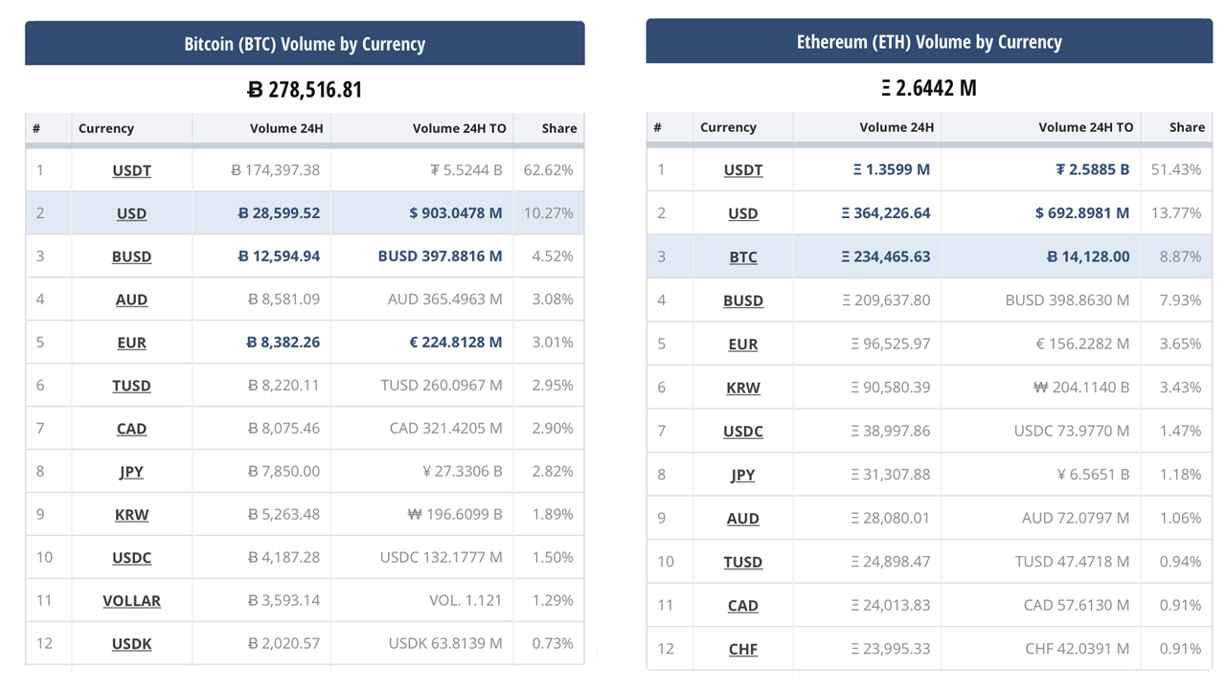Open USD link in Ethereum table
This screenshot has width=1226, height=689.
click(x=743, y=213)
